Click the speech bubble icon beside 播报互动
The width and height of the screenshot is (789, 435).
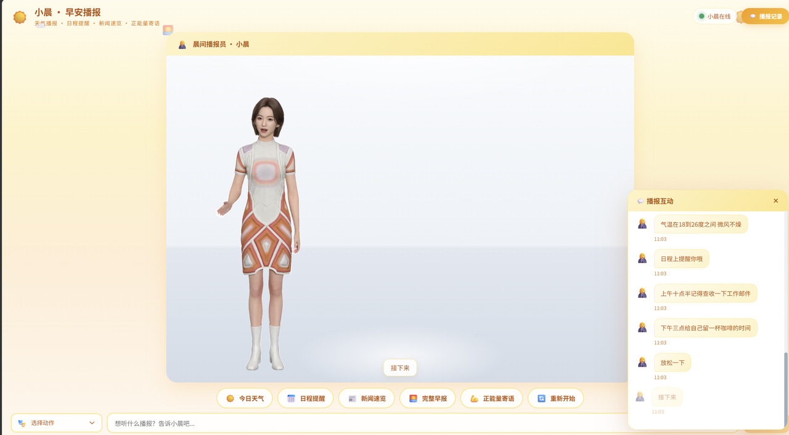coord(640,201)
